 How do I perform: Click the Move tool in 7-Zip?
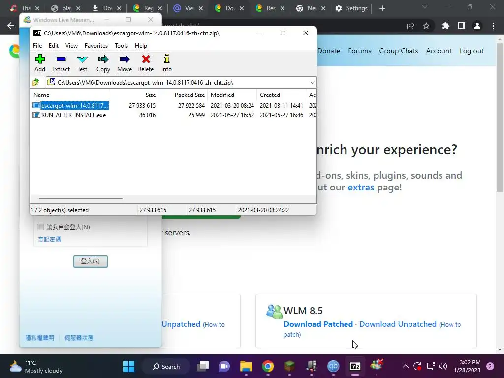coord(125,63)
